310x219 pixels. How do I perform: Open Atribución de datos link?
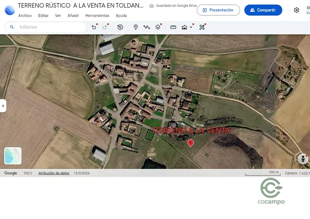tap(54, 173)
